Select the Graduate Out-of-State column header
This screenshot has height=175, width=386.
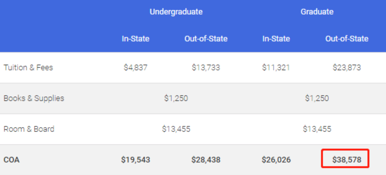(x=347, y=39)
